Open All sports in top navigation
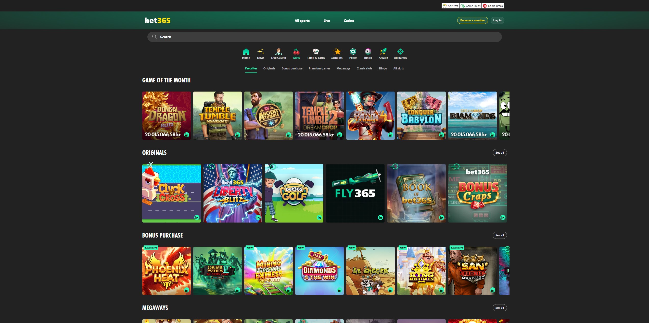Screen dimensions: 649x323 point(302,21)
